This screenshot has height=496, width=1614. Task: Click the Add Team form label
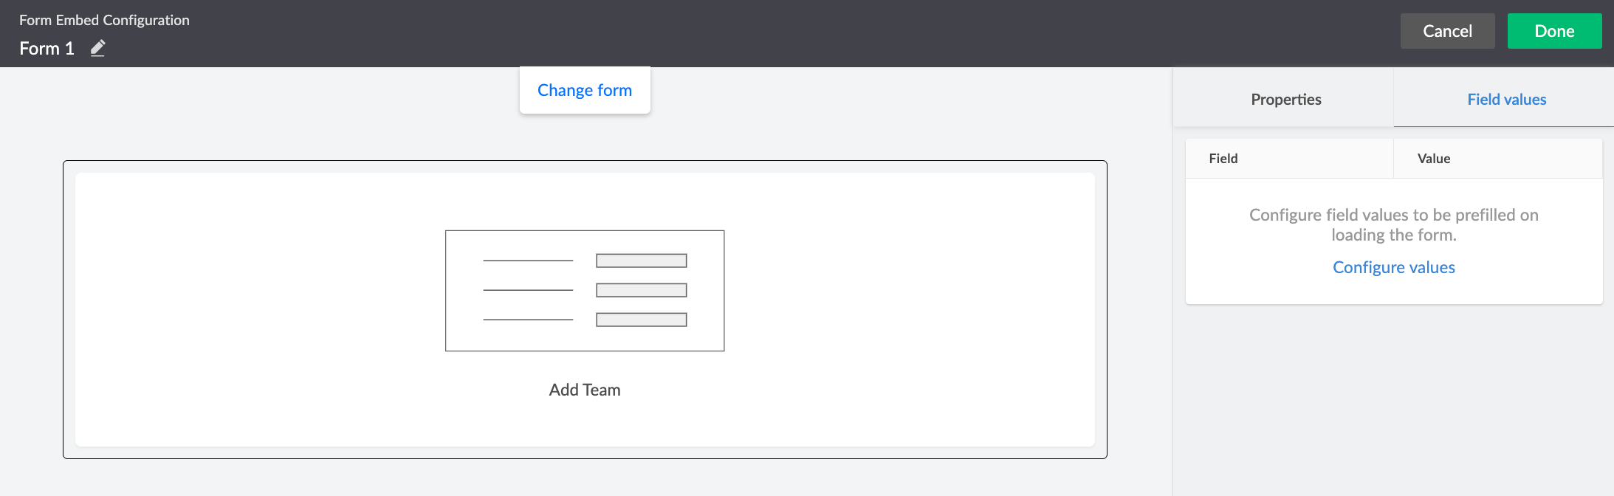pos(585,390)
